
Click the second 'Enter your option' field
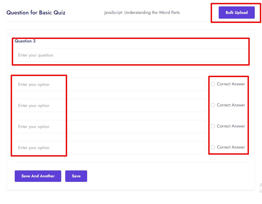tap(110, 106)
